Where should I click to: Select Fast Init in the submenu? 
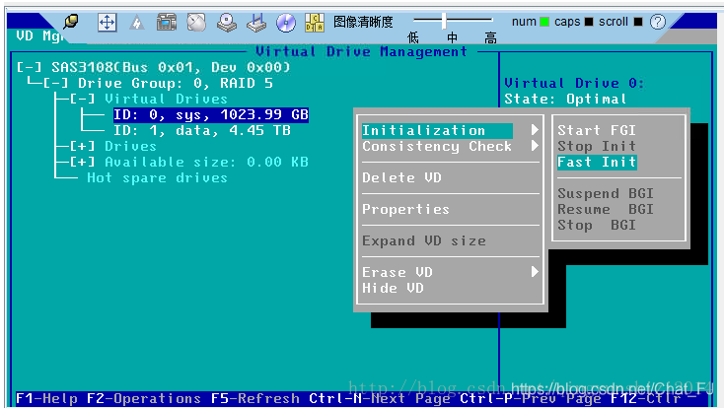[x=597, y=162]
